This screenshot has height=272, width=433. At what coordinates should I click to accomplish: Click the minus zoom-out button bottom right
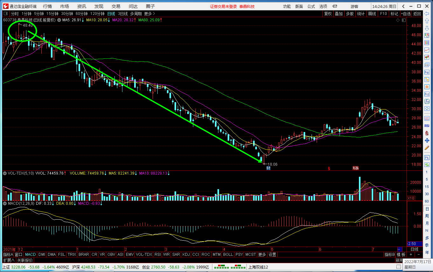pyautogui.click(x=418, y=255)
